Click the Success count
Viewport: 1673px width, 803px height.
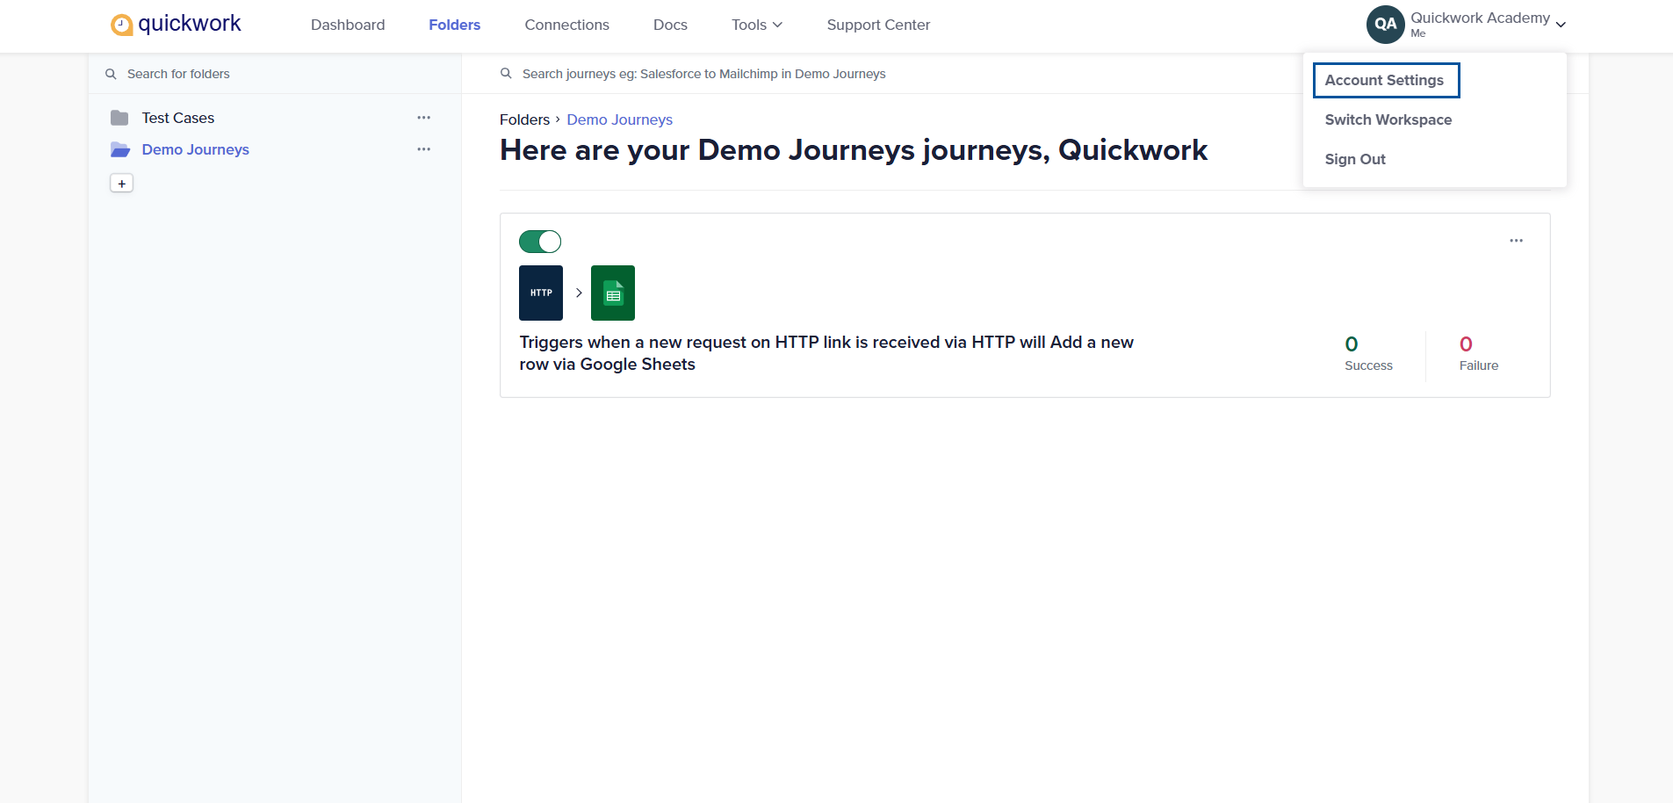1352,344
